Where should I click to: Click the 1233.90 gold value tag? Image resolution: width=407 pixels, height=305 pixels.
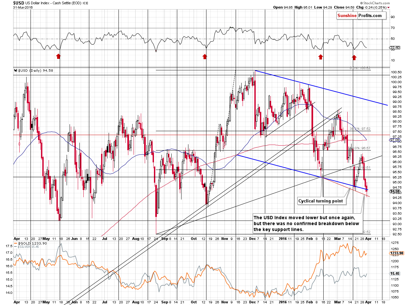pyautogui.click(x=397, y=253)
